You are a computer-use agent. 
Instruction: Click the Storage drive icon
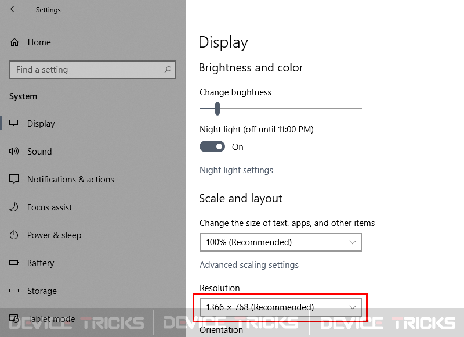tap(13, 291)
